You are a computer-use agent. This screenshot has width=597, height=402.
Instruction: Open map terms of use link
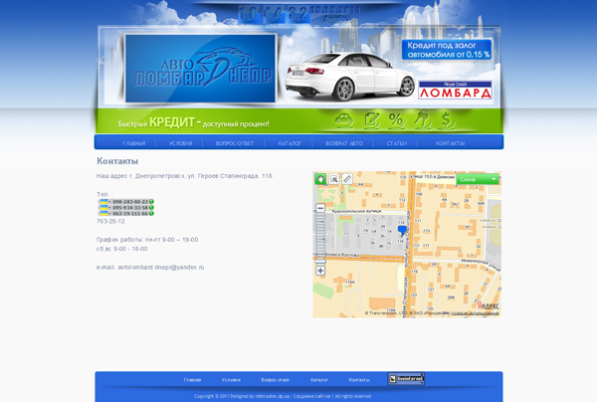point(475,313)
